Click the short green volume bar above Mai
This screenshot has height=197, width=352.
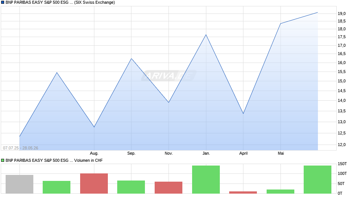click(280, 192)
